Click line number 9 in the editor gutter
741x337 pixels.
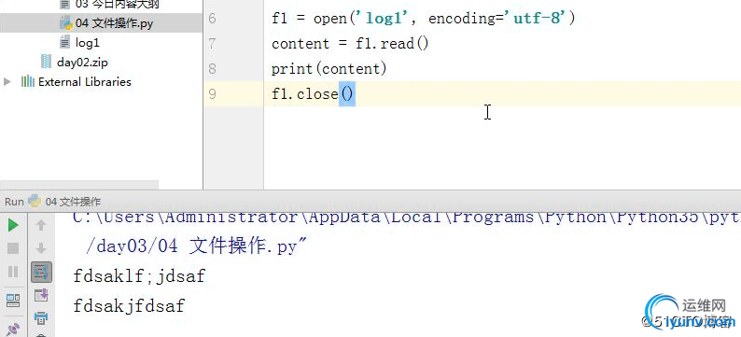pos(212,94)
